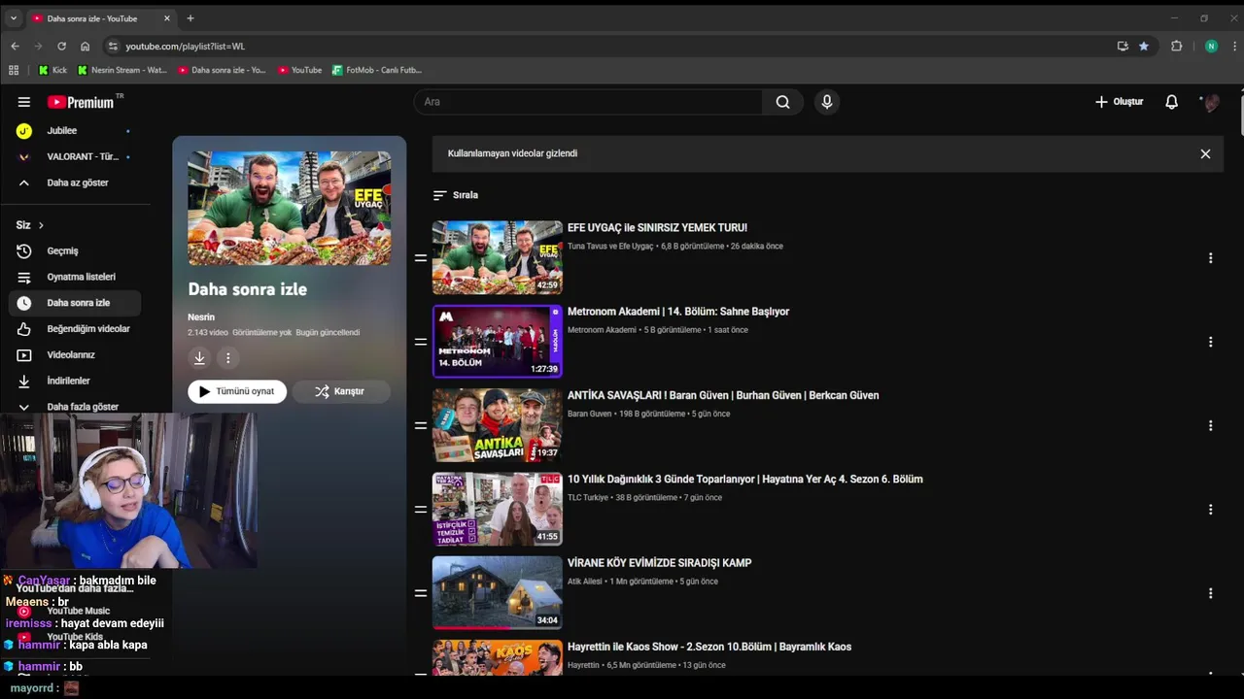Viewport: 1244px width, 699px height.
Task: Open more options for VİRANE KÖY video
Action: [1210, 592]
